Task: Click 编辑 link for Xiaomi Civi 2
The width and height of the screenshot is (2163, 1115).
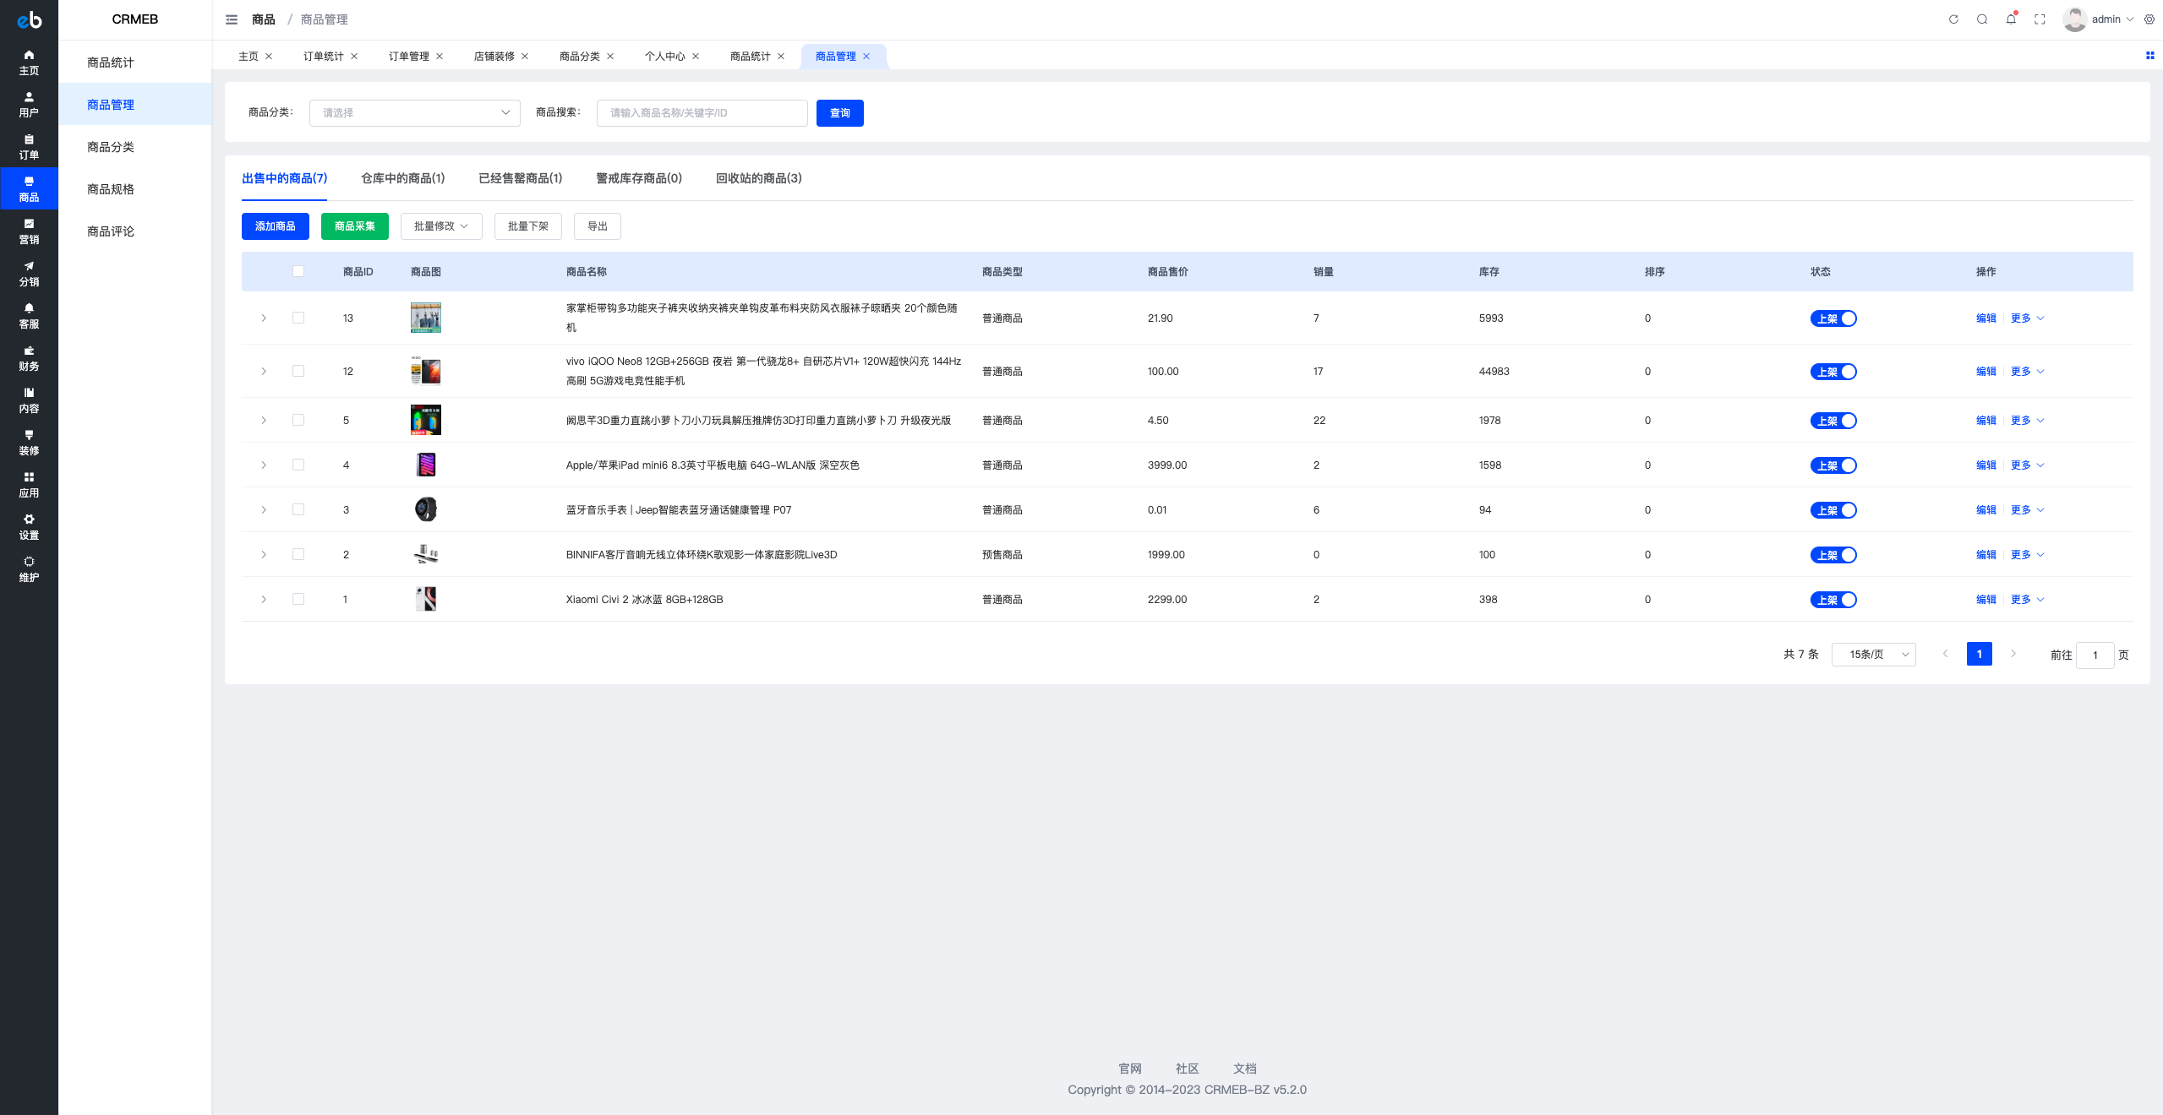Action: click(x=1985, y=600)
